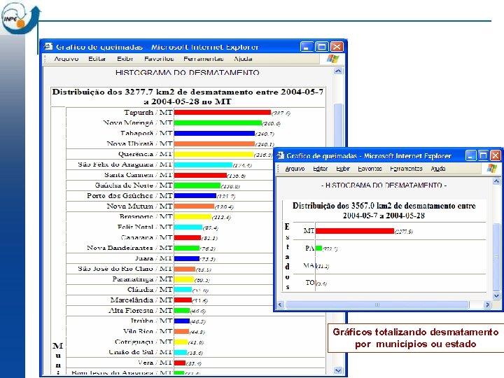Open Ajuda menu in back window
This screenshot has width=504, height=378.
pyautogui.click(x=243, y=59)
